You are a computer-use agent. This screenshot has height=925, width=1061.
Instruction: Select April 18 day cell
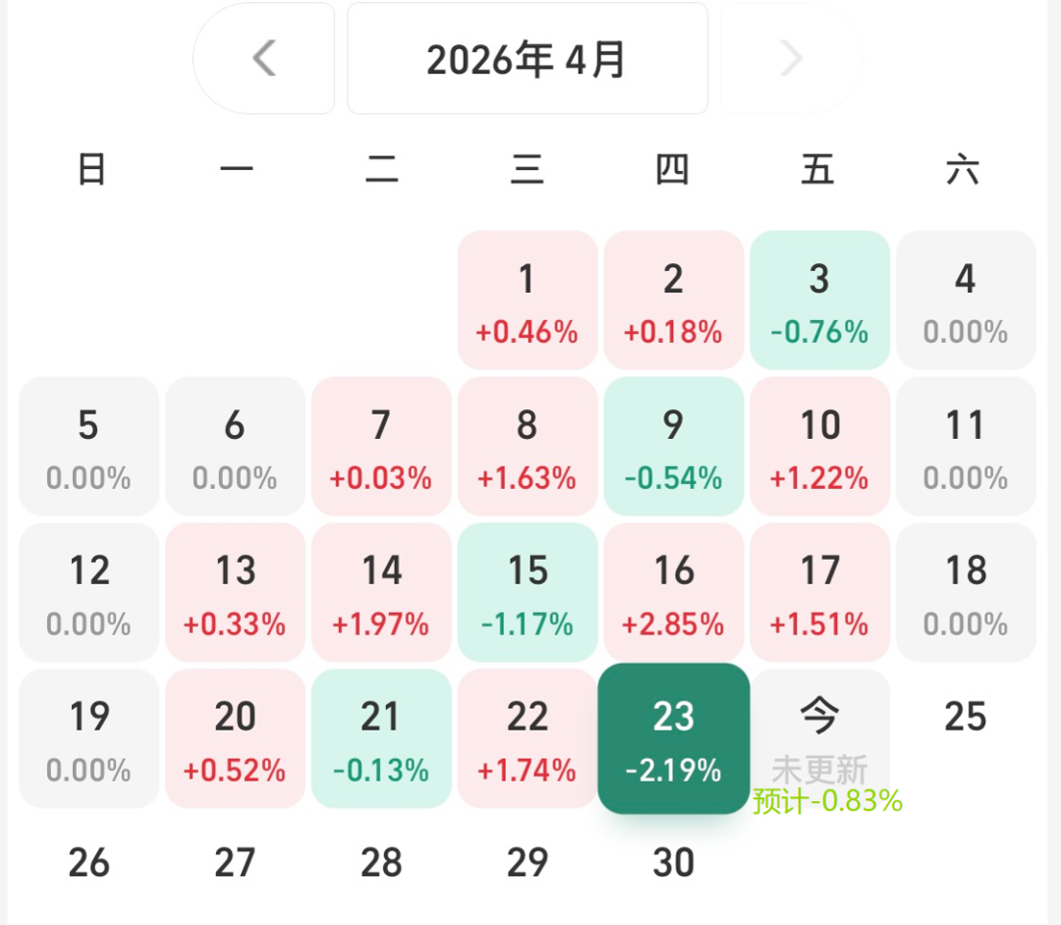tap(966, 592)
